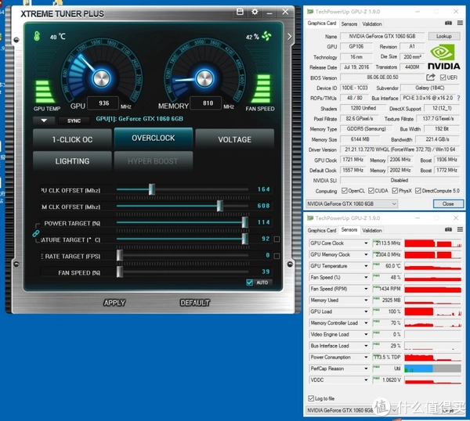The height and width of the screenshot is (421, 470).
Task: Open the VOLTAGE tab
Action: point(235,139)
